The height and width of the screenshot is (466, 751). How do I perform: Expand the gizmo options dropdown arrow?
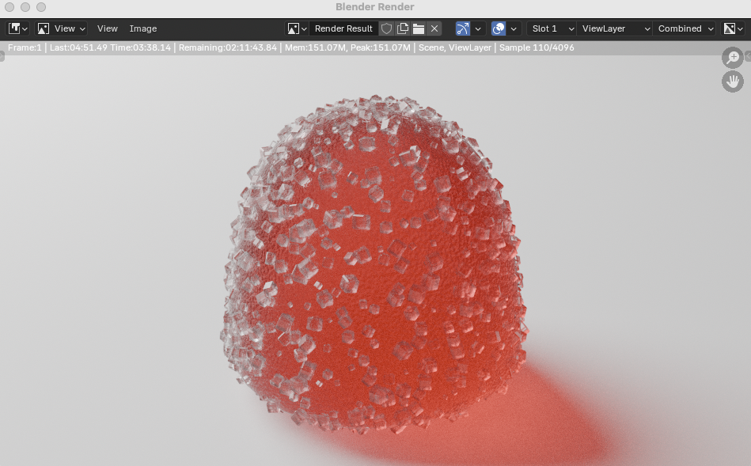click(478, 28)
